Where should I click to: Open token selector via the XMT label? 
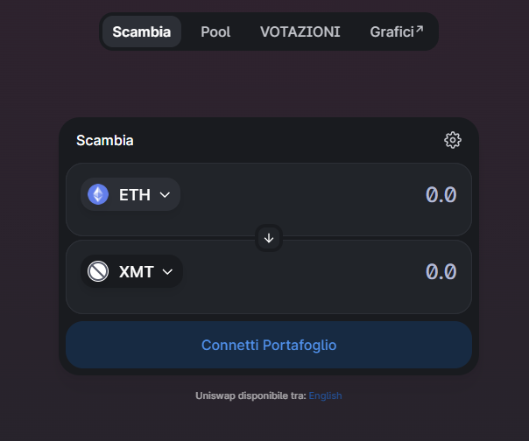[x=136, y=272]
